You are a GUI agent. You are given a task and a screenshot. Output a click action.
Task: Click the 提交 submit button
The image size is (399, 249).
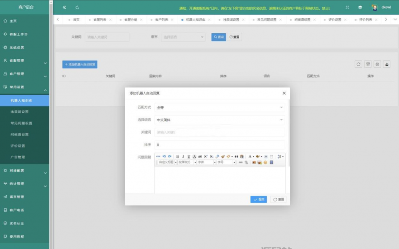[259, 200]
